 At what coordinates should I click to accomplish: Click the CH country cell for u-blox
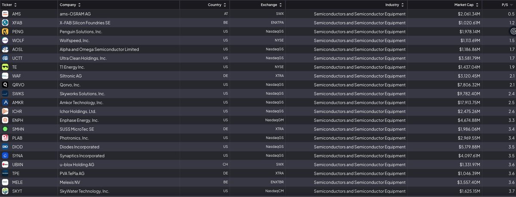[x=225, y=165]
